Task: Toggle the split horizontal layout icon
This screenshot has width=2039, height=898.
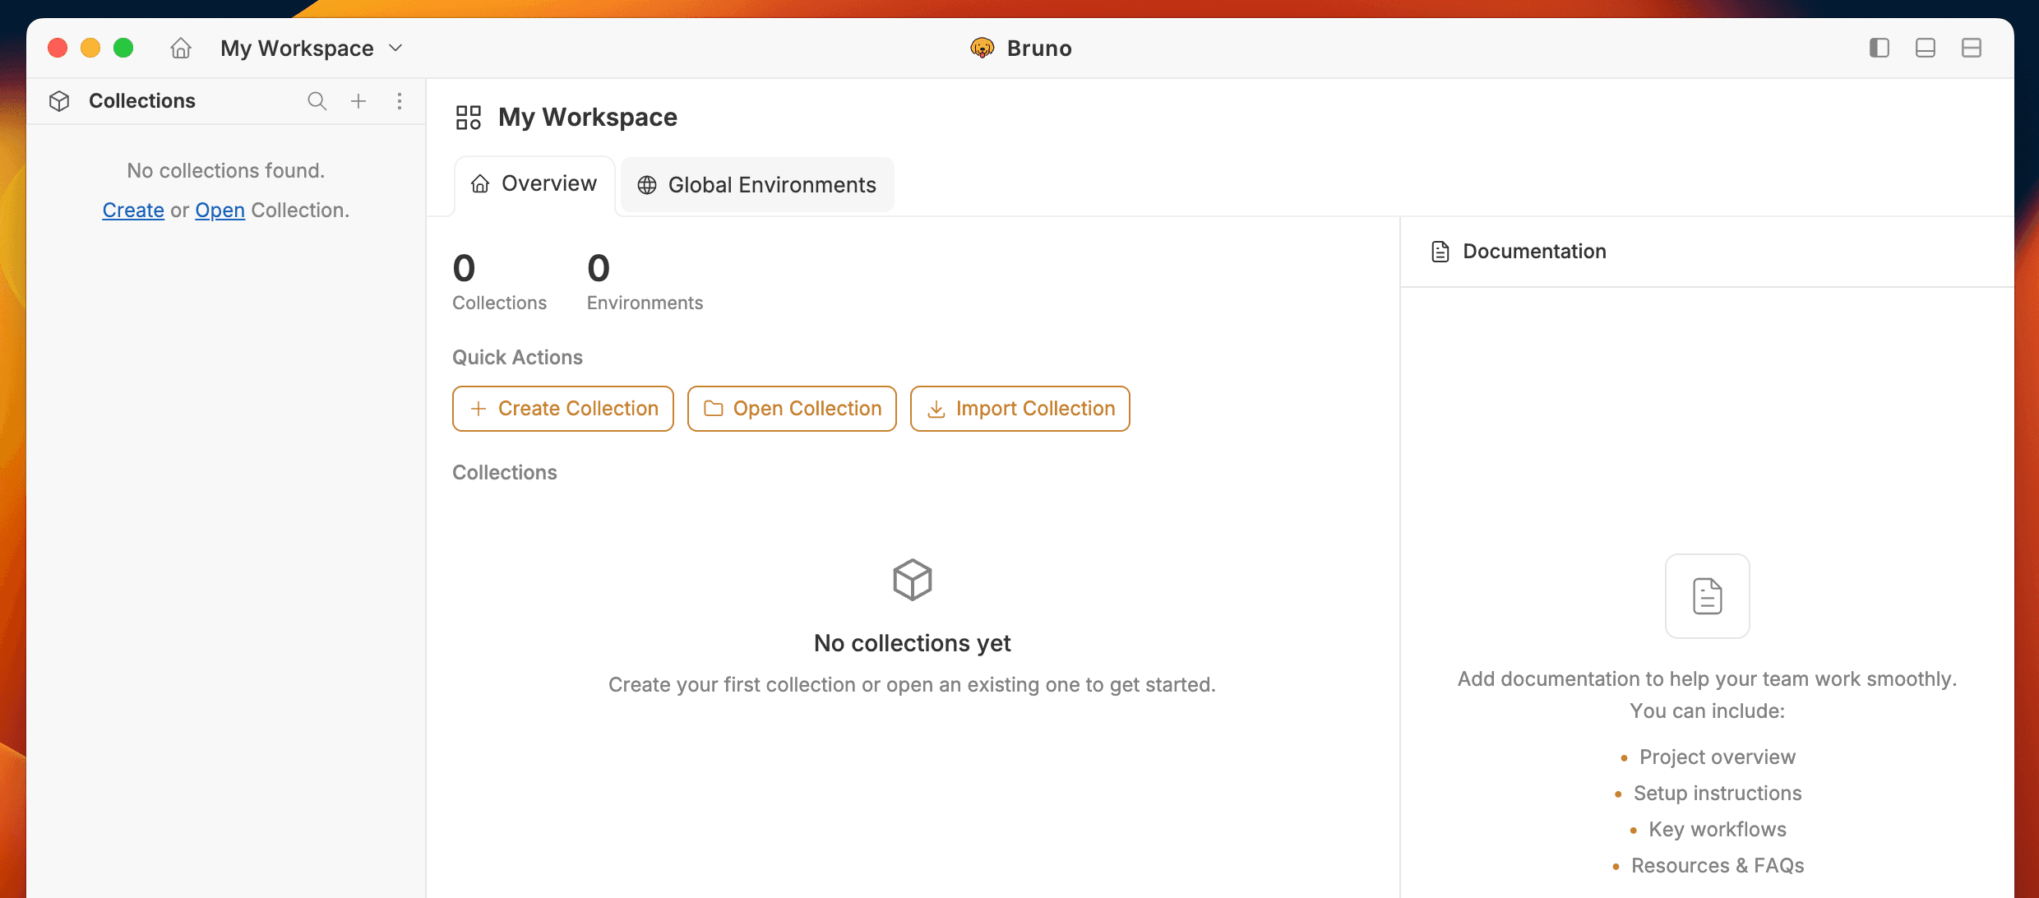Action: 1971,49
